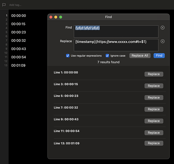
Task: Click the flag tag icon
Action: point(4,5)
